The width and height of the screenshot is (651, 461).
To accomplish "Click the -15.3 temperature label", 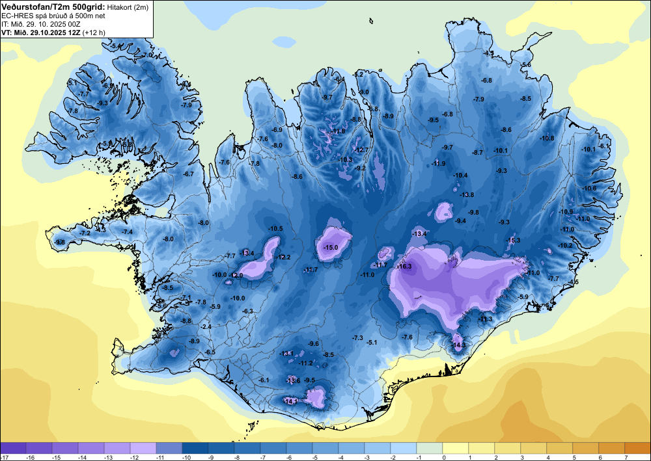I will [x=513, y=241].
